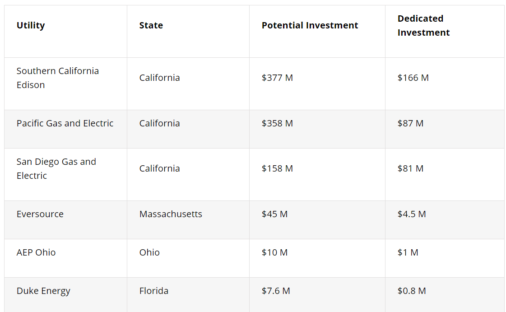
Task: Select the Potential Investment column header
Action: (x=310, y=25)
